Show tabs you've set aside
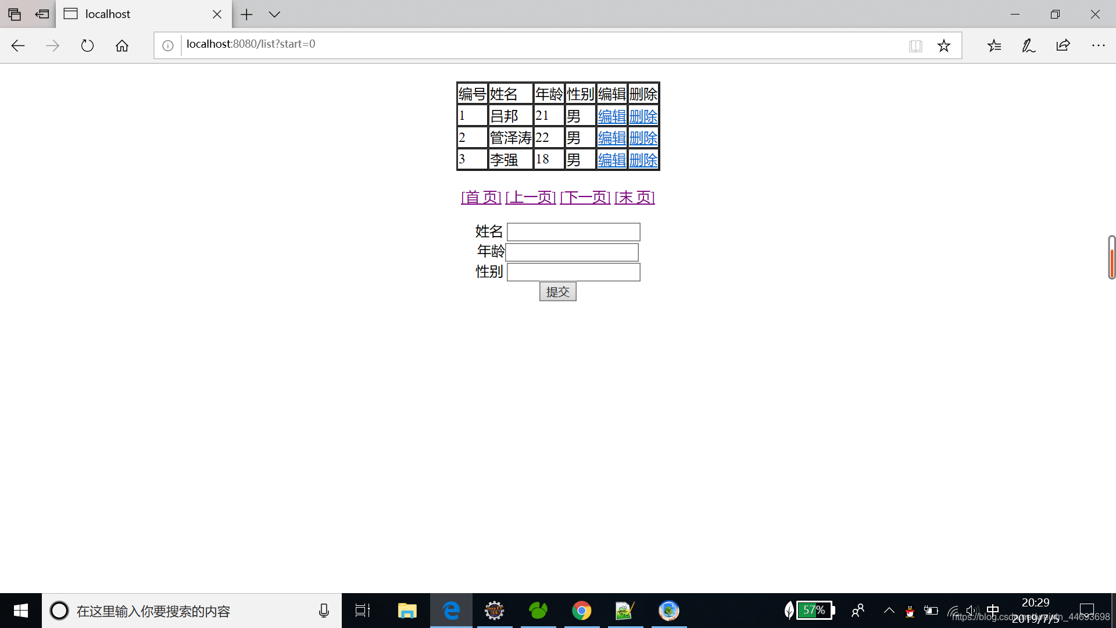This screenshot has width=1116, height=628. point(15,14)
